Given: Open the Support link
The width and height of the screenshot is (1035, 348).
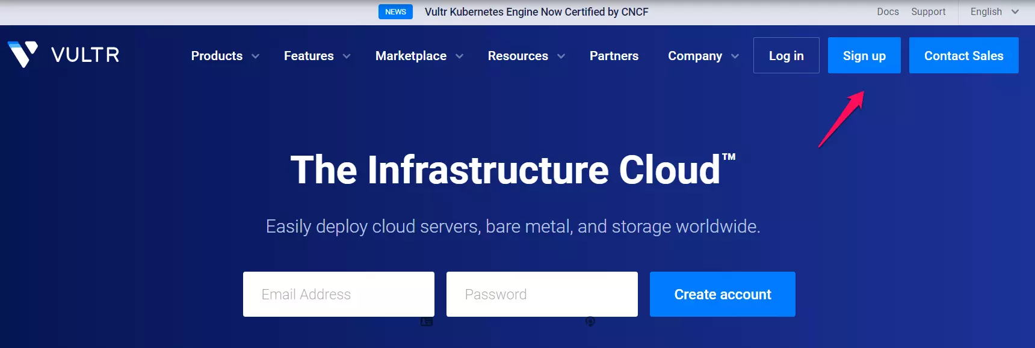Looking at the screenshot, I should point(928,11).
